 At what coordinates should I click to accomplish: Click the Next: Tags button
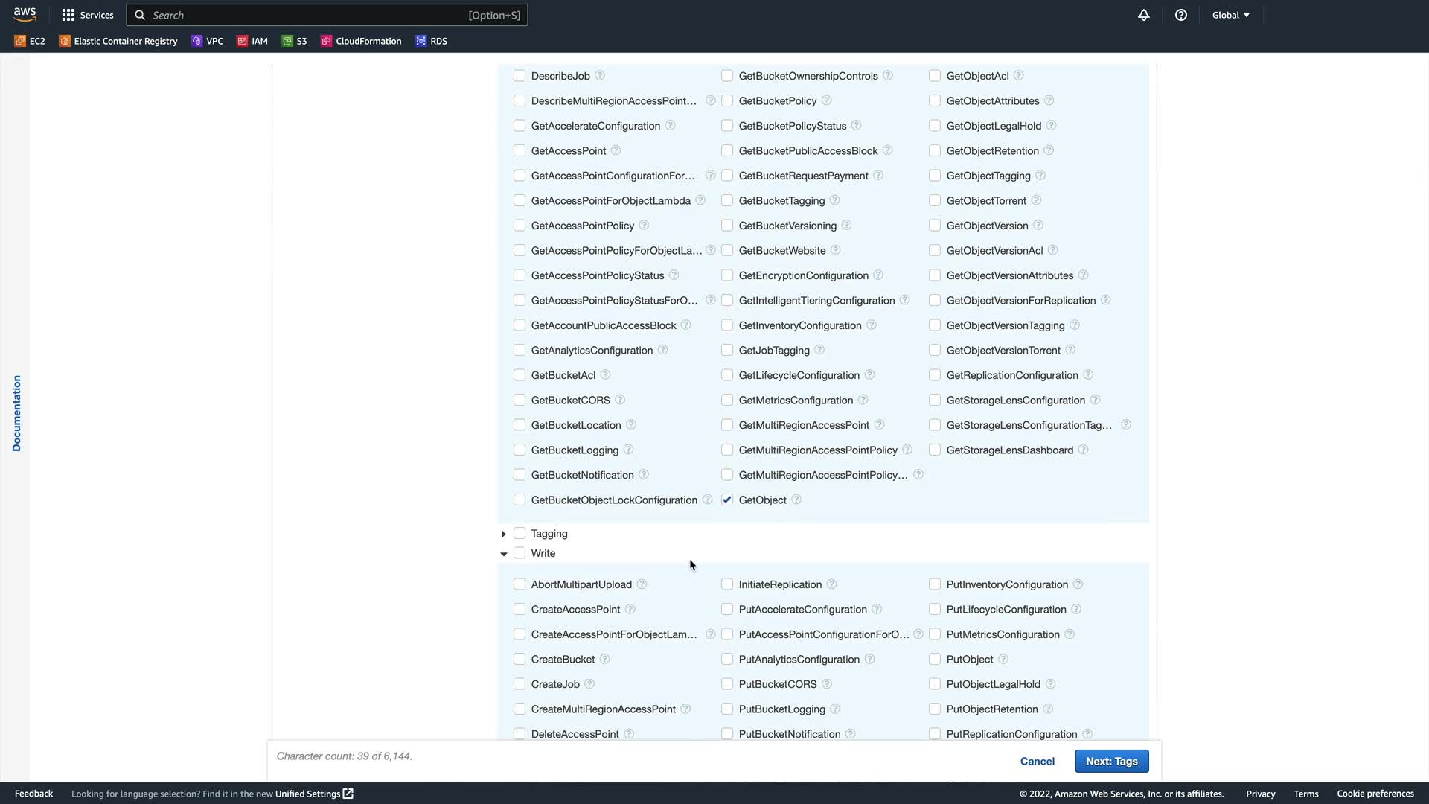coord(1111,761)
